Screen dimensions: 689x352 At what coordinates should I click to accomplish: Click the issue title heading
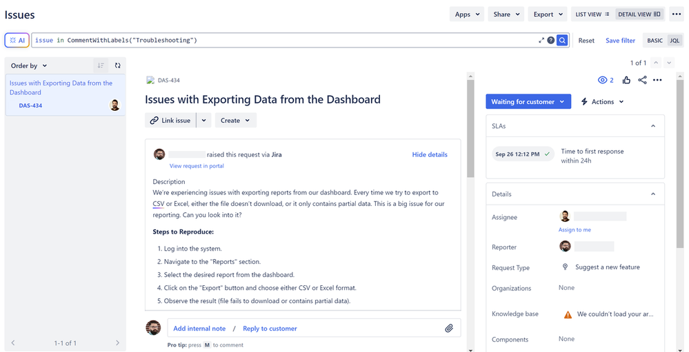[x=263, y=99]
